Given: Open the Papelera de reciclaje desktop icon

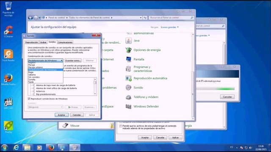Looking at the screenshot, I should click(8, 8).
